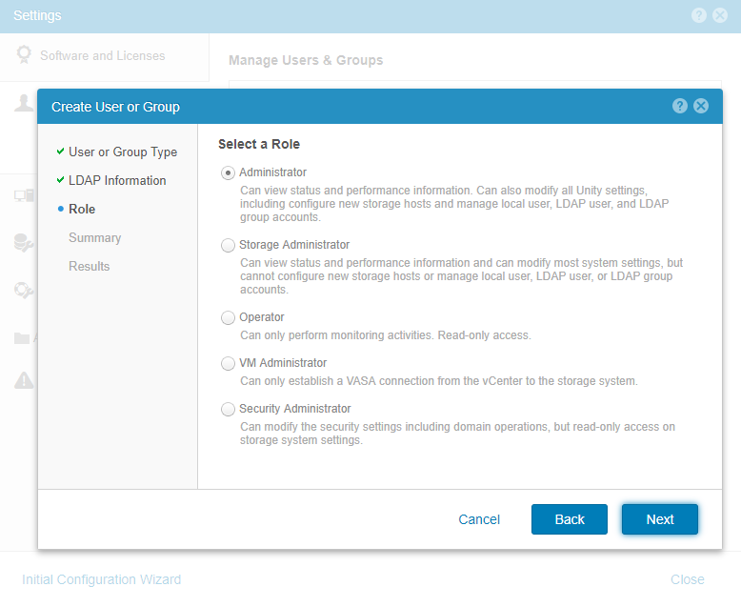Select the Security Administrator role

(228, 409)
